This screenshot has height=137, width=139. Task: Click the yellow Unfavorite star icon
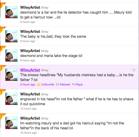click(x=39, y=84)
